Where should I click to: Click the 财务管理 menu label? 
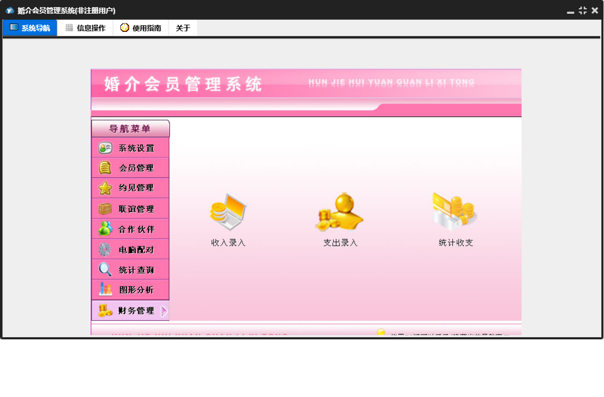(x=136, y=311)
